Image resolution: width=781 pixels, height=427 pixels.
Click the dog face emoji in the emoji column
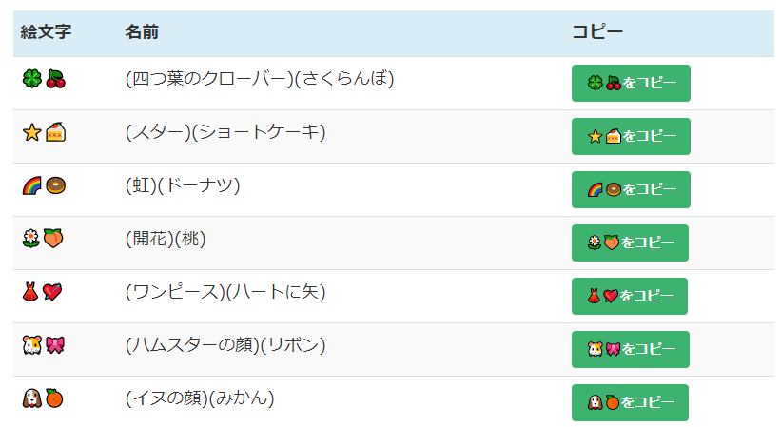pos(31,398)
